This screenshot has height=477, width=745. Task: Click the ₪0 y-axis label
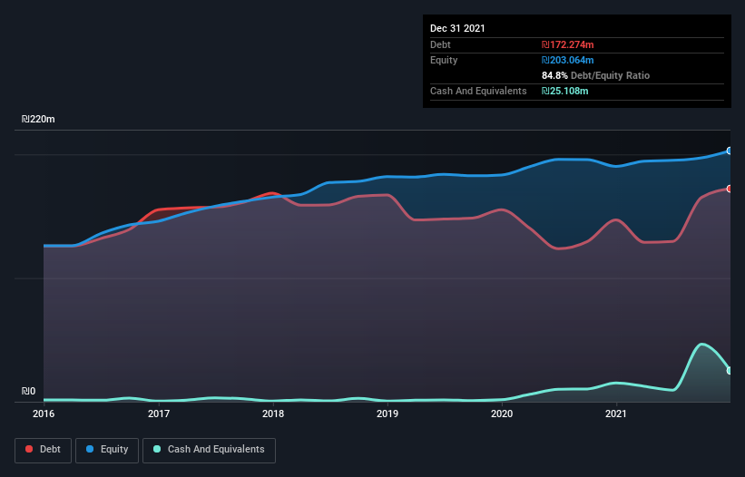pos(28,391)
